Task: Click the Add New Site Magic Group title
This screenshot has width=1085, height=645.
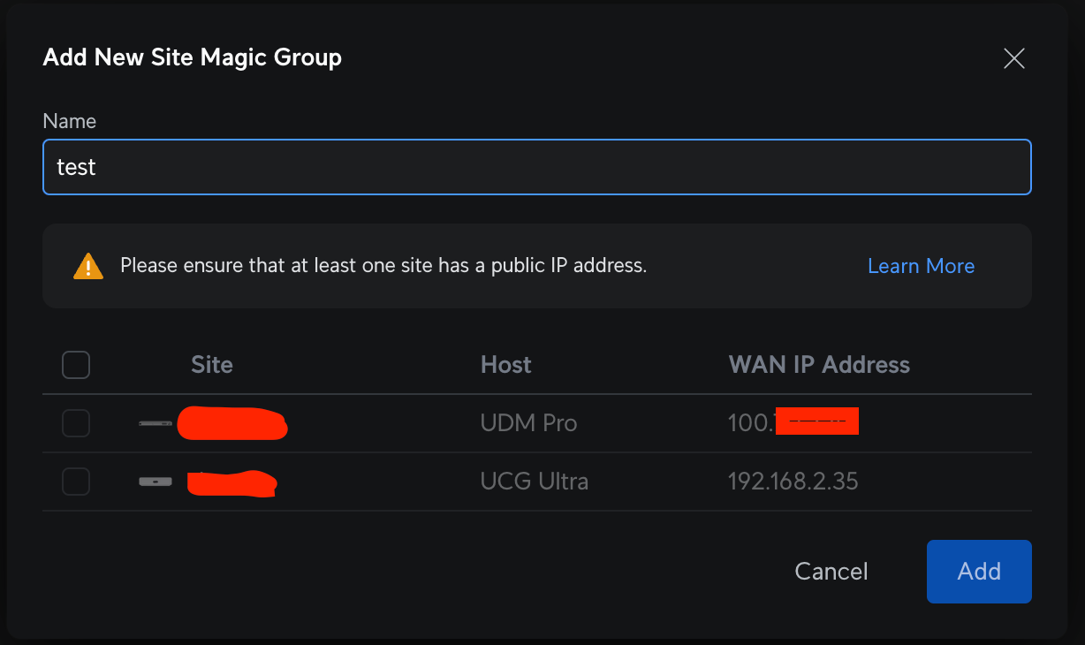Action: coord(192,57)
